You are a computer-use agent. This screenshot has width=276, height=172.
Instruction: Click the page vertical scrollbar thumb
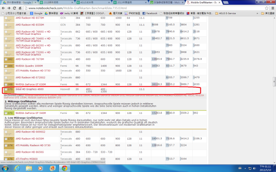coord(274,82)
